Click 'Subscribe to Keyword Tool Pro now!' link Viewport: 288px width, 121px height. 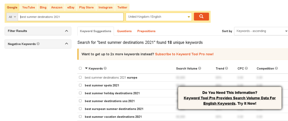pyautogui.click(x=184, y=54)
